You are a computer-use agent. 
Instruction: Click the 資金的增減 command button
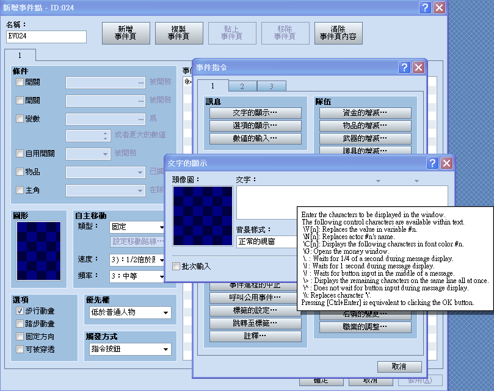[x=365, y=113]
